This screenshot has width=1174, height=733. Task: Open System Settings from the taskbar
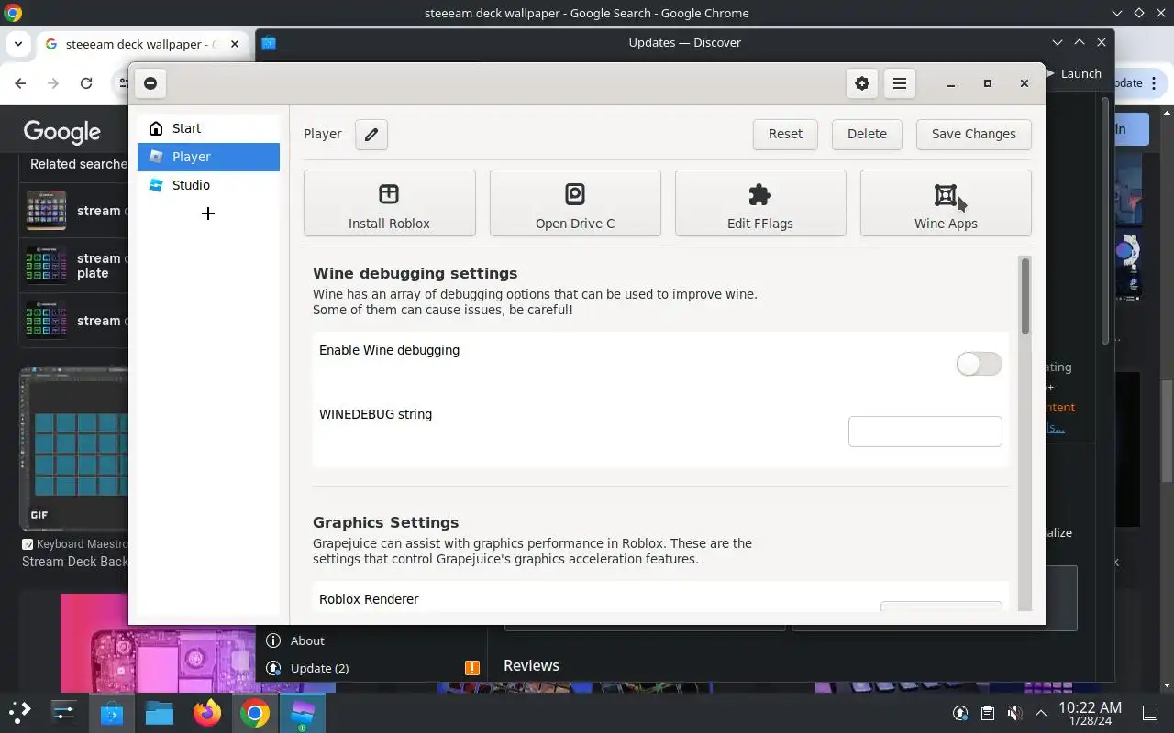coord(64,712)
